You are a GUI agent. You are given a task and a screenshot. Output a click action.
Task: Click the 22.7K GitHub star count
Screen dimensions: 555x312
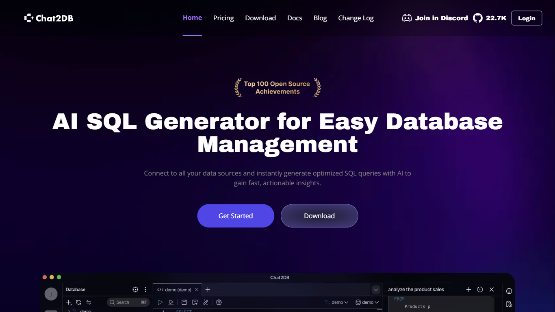point(496,18)
